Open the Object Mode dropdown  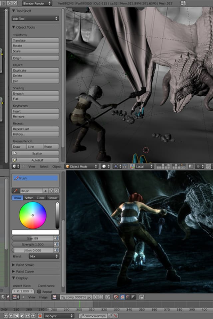coord(82,166)
